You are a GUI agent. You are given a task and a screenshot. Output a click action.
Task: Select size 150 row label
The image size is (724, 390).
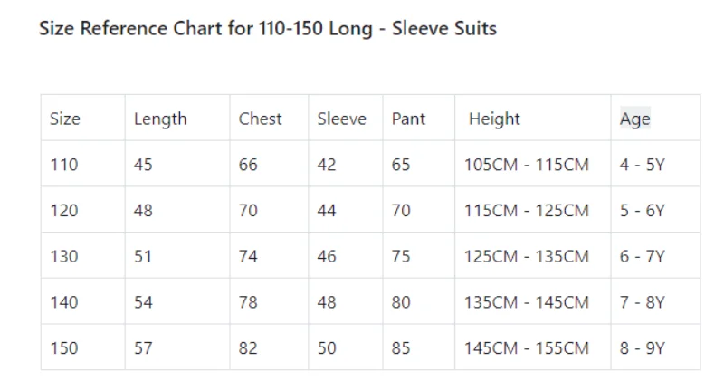pos(64,347)
